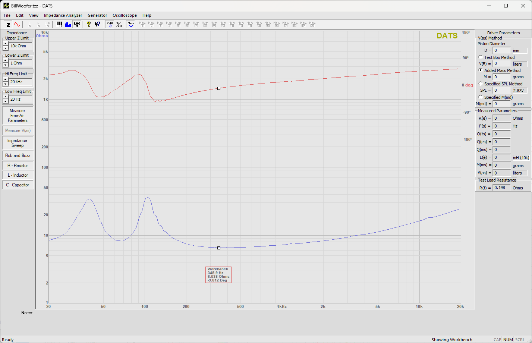Choose the Specified M(md) radio button
Viewport: 532px width, 343px height.
(x=481, y=97)
